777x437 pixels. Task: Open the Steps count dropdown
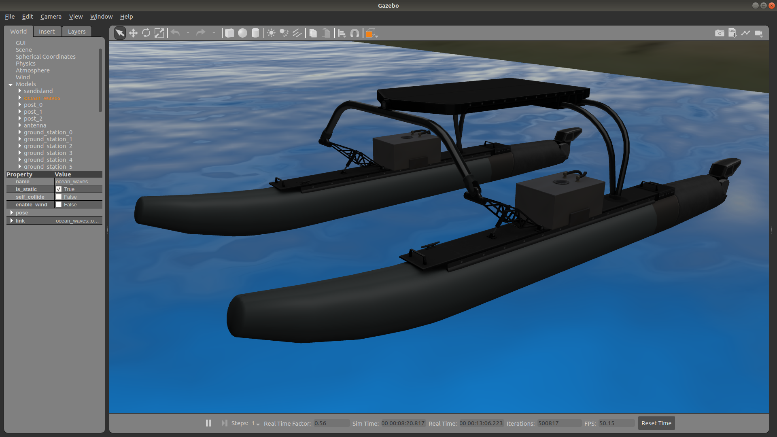pyautogui.click(x=256, y=423)
